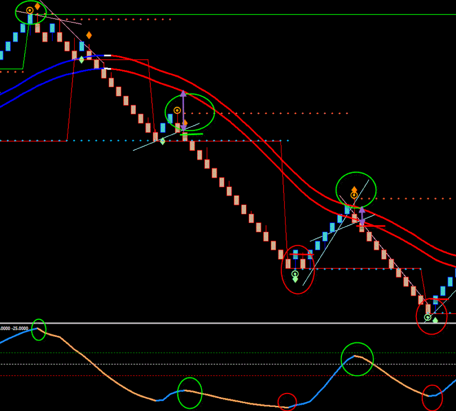Select the orange diamond between the highest peak and the blue moving-average lines
Image resolution: width=456 pixels, height=411 pixels.
pyautogui.click(x=89, y=35)
